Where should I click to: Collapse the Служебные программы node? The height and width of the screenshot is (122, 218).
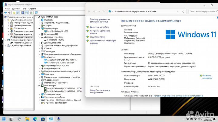[5, 20]
